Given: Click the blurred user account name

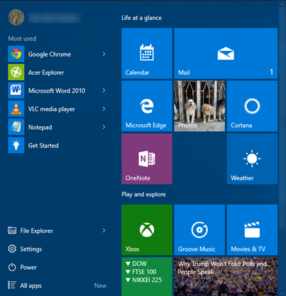Looking at the screenshot, I should tap(55, 17).
